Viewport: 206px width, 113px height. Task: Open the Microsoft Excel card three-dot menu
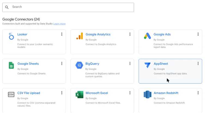130,93
